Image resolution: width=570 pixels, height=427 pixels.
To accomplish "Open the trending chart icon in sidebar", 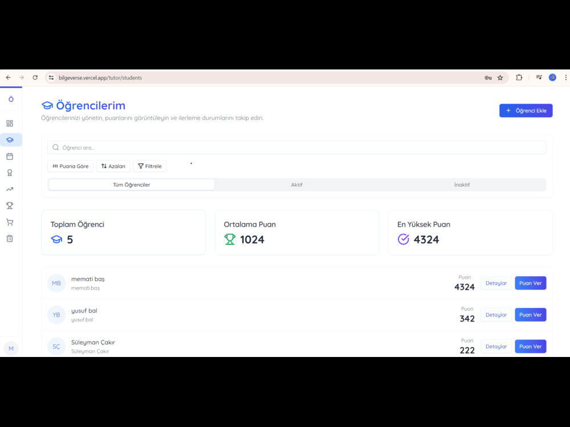I will click(x=10, y=189).
